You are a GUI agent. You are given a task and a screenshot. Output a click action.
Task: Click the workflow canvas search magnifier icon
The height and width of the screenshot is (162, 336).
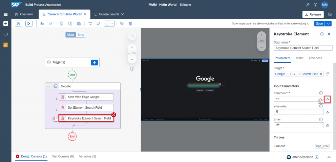[132, 35]
